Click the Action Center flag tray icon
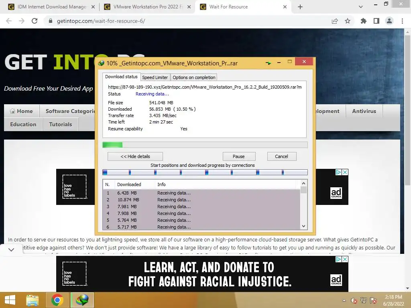Viewport: 411px width, 308px height. [374, 301]
